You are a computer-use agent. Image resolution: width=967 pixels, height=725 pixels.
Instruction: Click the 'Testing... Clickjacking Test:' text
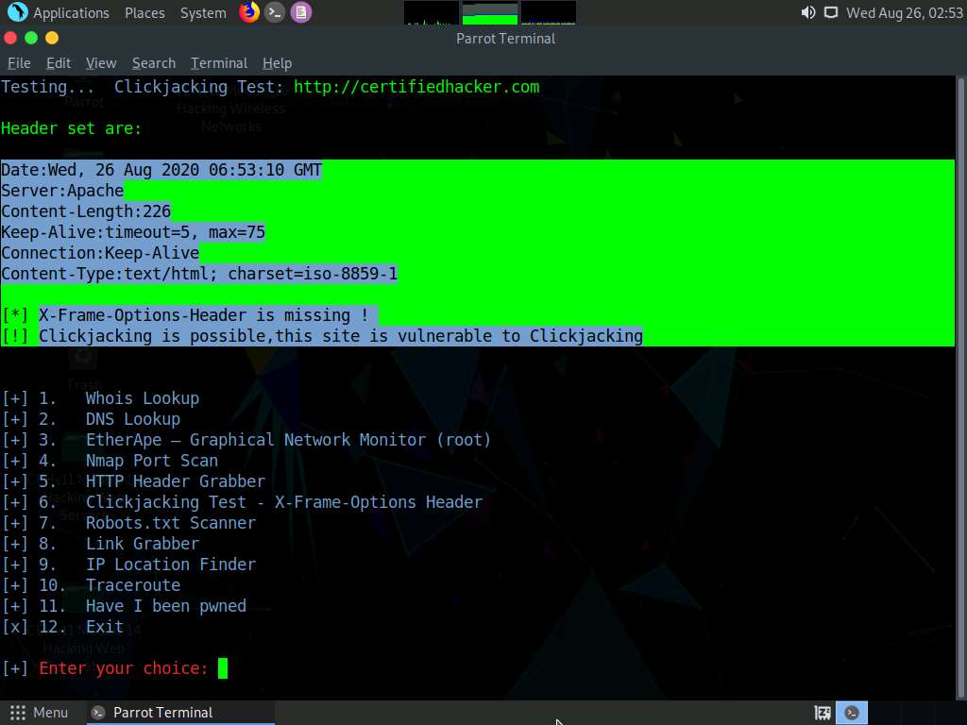[142, 87]
